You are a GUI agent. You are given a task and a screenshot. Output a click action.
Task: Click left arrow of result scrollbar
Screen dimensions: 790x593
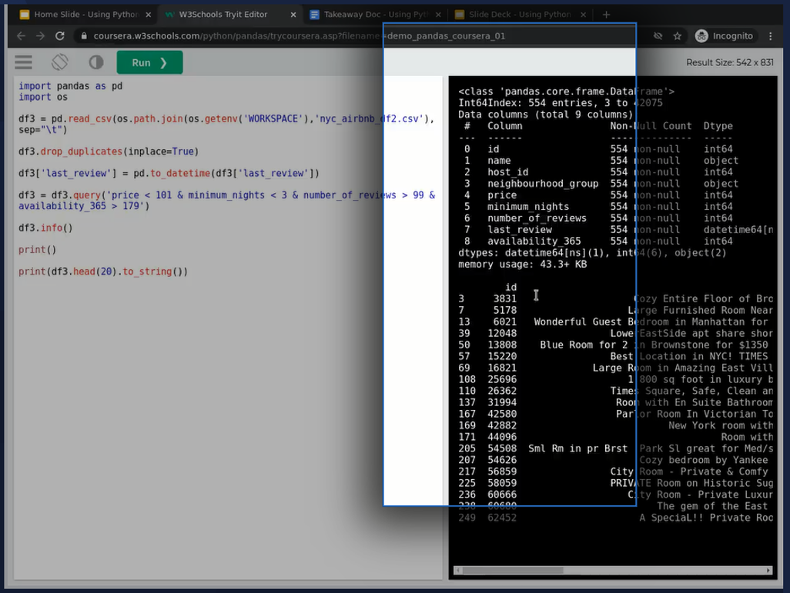click(x=457, y=571)
